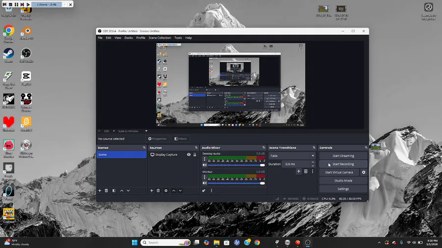442x248 pixels.
Task: Click the taskbar Search box
Action: coord(166,243)
